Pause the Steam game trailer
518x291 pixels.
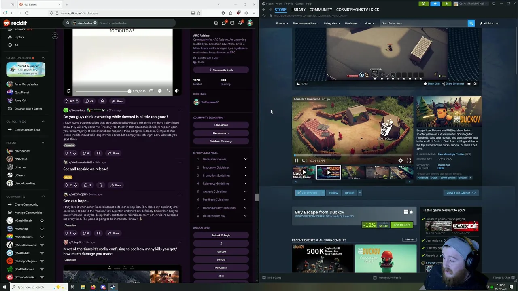[x=296, y=160]
